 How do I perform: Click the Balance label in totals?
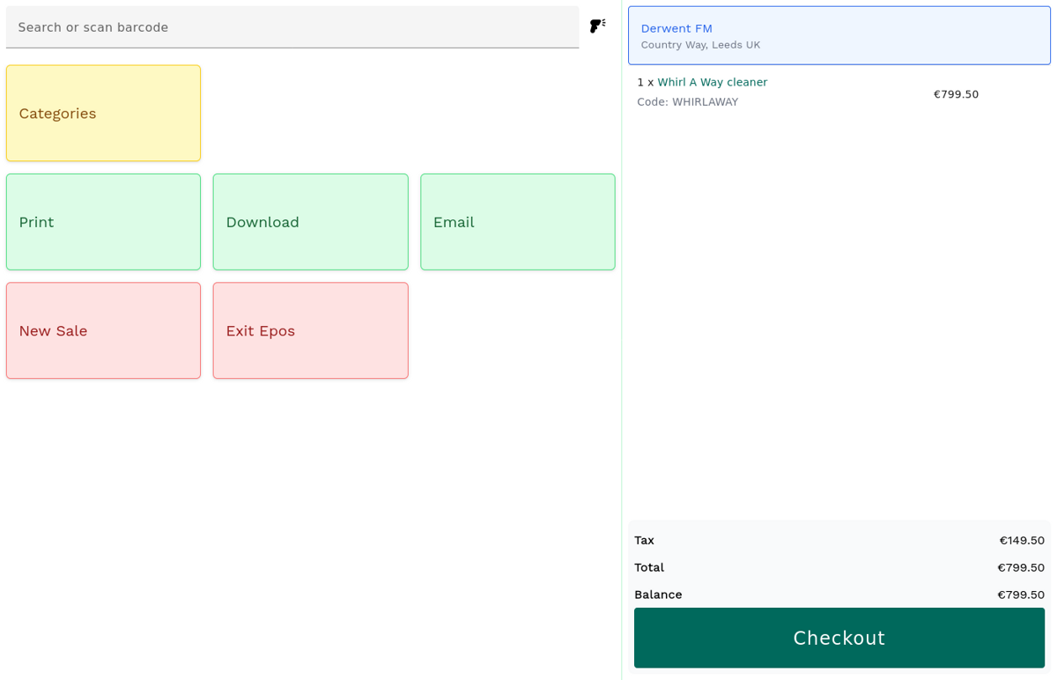pos(657,595)
